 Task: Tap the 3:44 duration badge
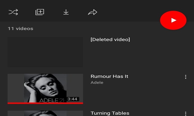point(72,99)
